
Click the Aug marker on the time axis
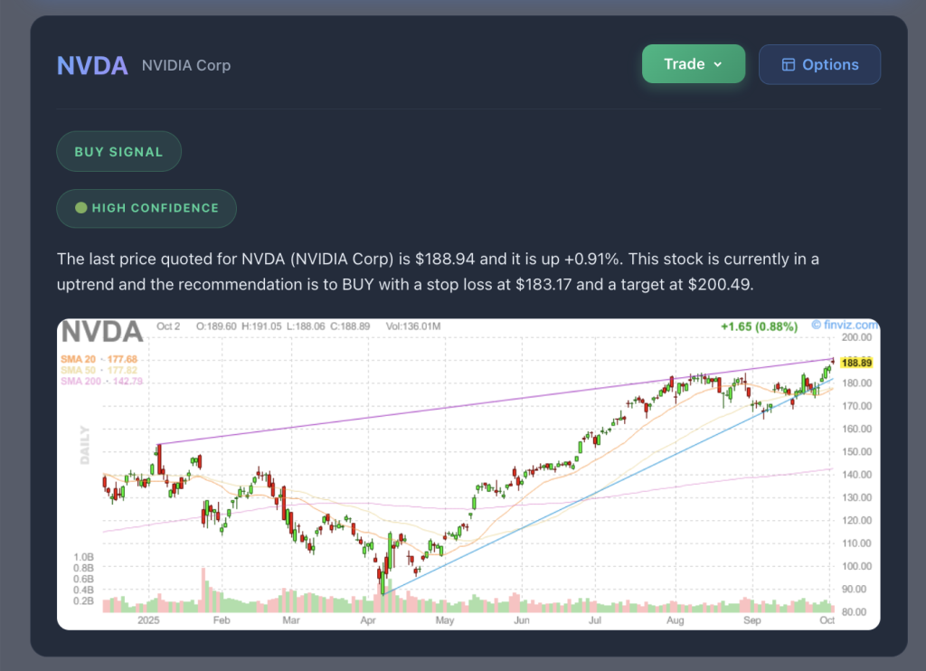coord(675,621)
